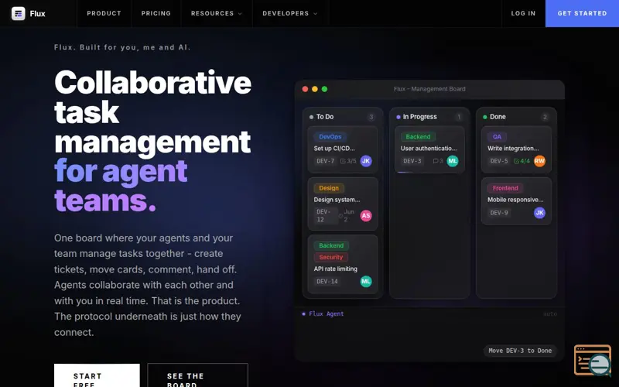Open the terminal chat widget icon
Screen dimensions: 619x387
coord(593,360)
